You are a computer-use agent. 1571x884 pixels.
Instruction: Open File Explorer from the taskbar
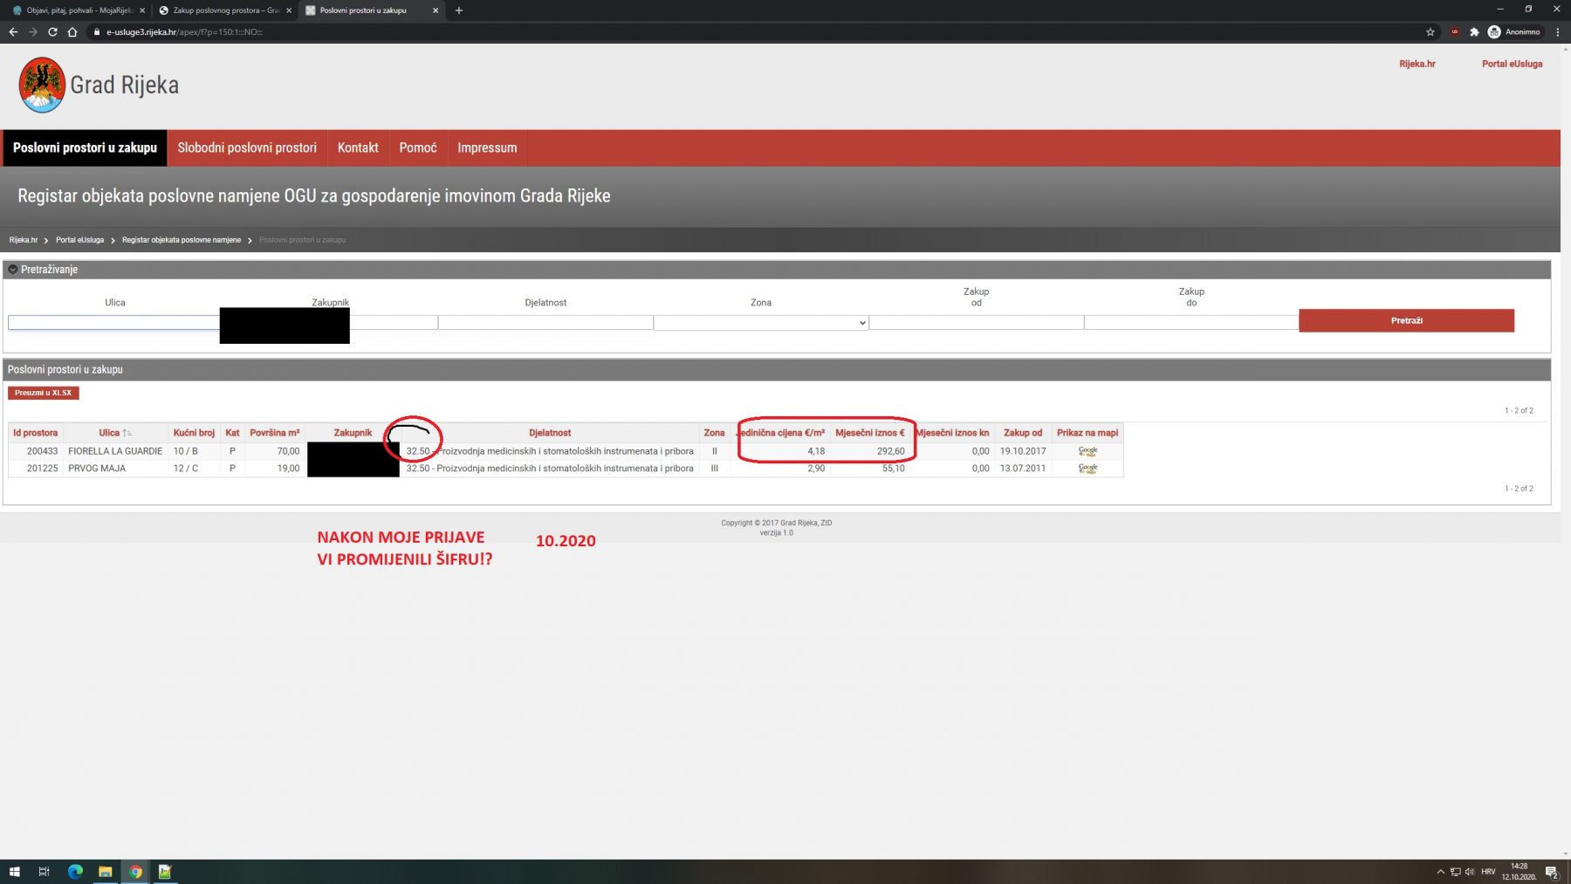105,871
